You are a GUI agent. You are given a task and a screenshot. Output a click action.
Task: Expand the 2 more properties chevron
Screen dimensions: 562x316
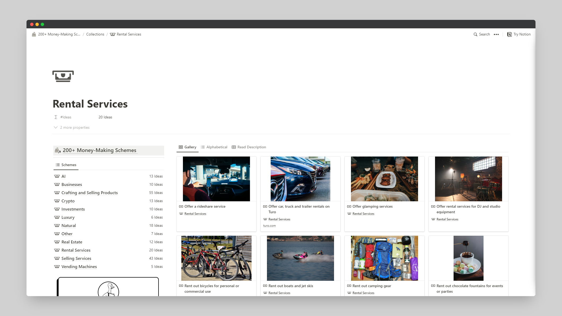click(x=56, y=127)
